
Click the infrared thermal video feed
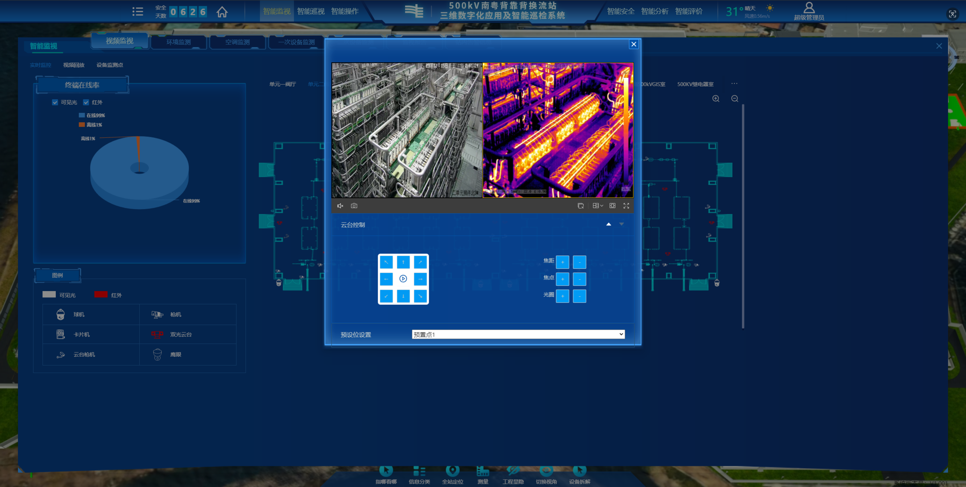pyautogui.click(x=558, y=130)
